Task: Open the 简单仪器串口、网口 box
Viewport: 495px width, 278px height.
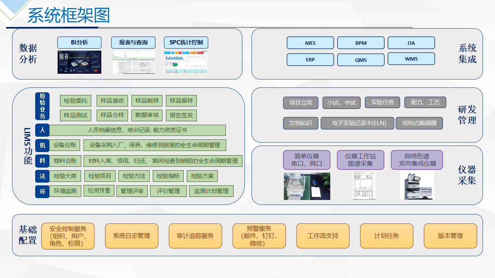Action: click(307, 159)
